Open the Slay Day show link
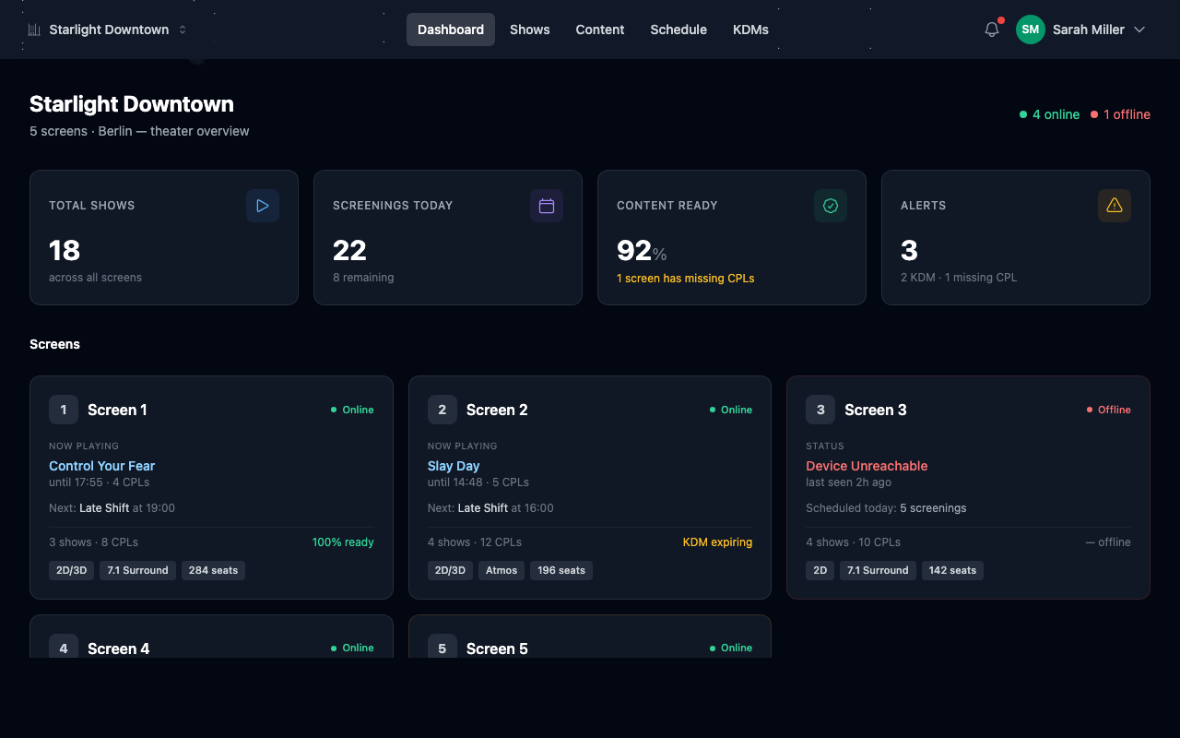The image size is (1180, 738). pos(454,466)
